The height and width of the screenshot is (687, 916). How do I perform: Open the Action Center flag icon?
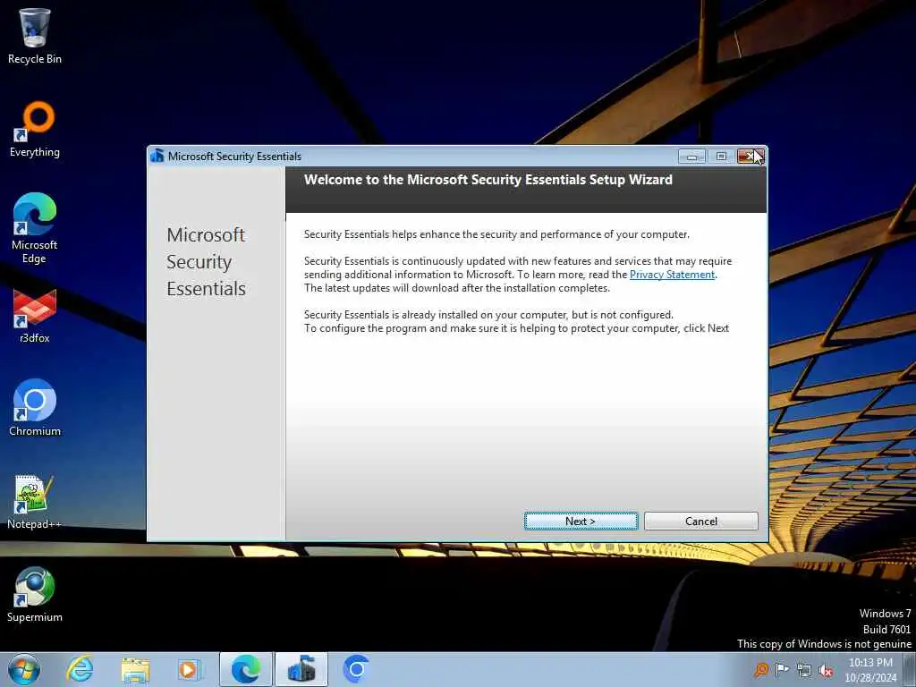[x=782, y=670]
